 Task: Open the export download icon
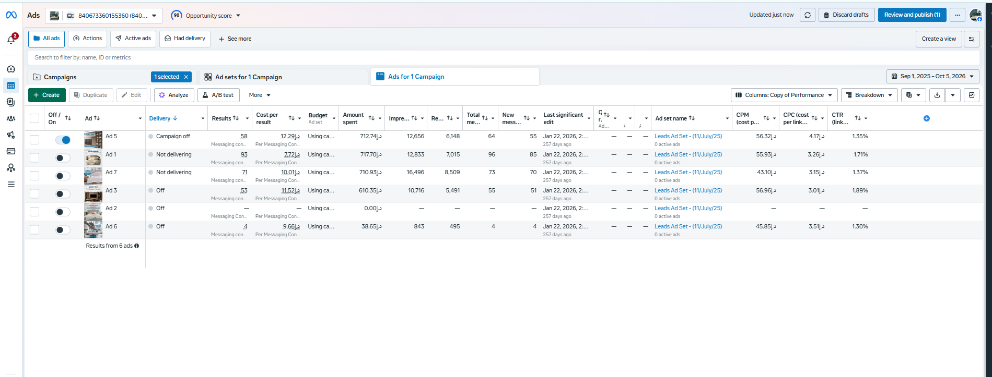tap(937, 95)
